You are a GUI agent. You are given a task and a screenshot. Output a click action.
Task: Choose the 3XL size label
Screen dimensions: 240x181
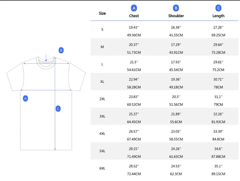coord(102,116)
